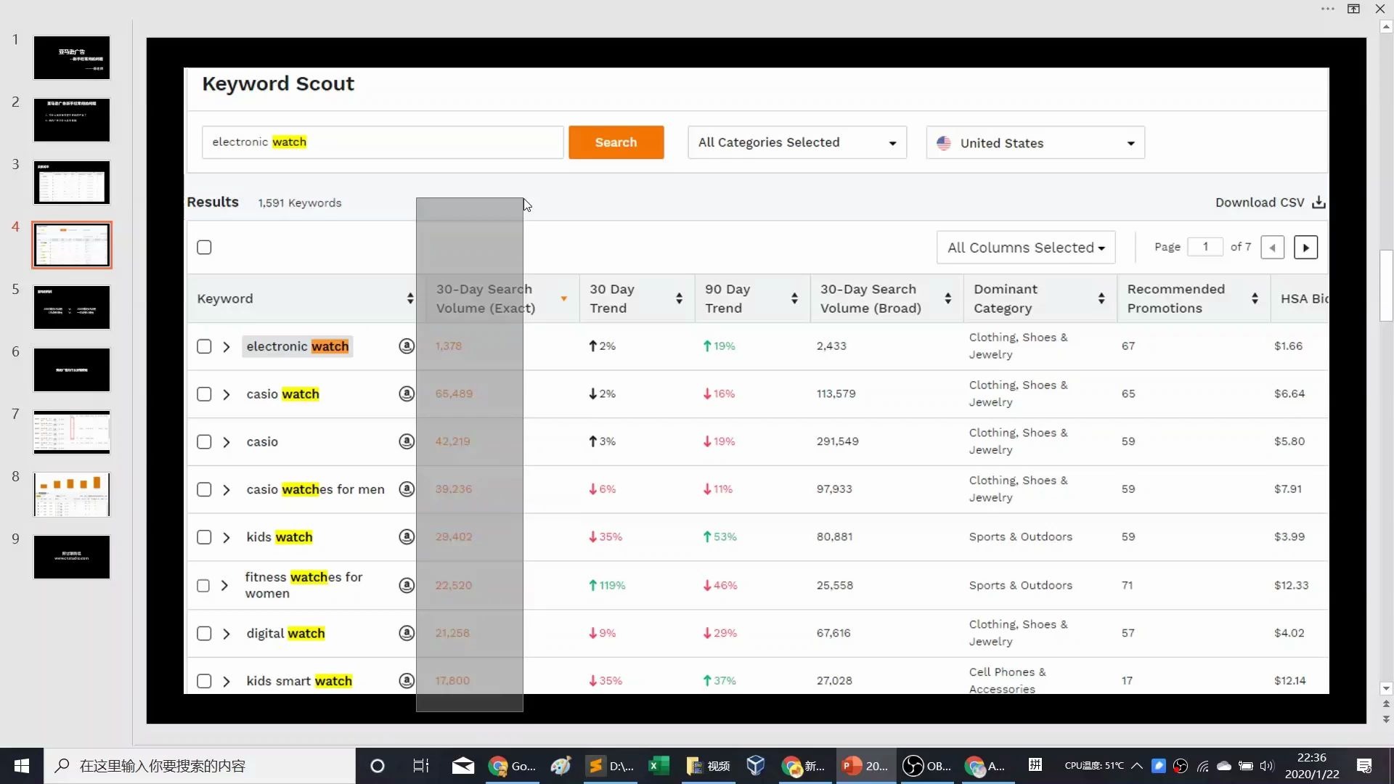Sort by Dominant Category arrows

(x=1101, y=298)
